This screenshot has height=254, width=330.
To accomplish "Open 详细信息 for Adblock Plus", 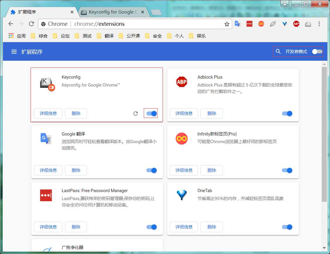I will pyautogui.click(x=184, y=114).
